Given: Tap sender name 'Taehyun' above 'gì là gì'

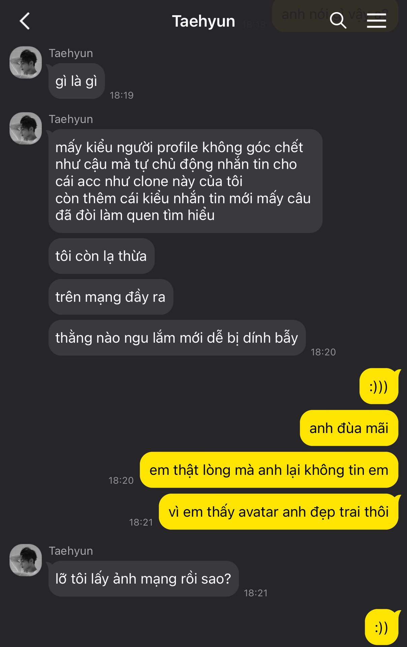Looking at the screenshot, I should coord(71,53).
